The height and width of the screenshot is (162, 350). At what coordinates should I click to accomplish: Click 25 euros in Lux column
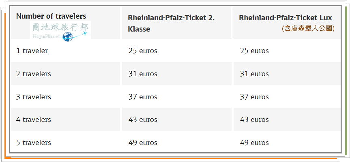point(254,51)
